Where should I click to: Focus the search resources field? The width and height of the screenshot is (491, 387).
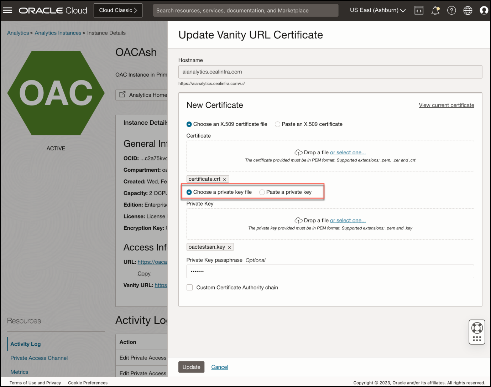tap(246, 10)
